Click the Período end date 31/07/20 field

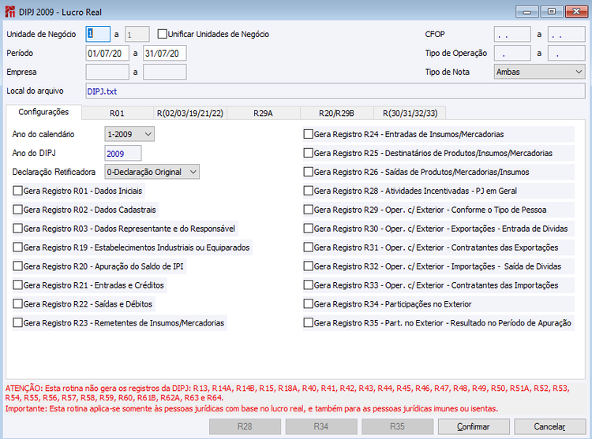165,53
